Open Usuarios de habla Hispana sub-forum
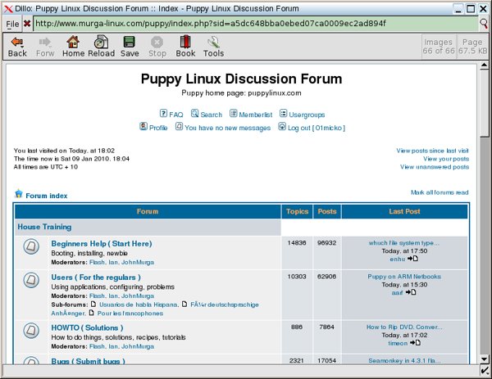 tap(139, 305)
